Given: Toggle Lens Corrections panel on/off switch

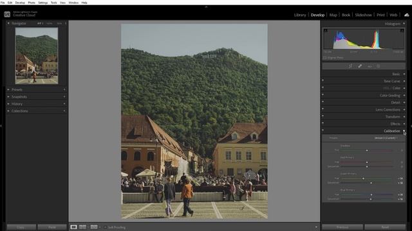Looking at the screenshot, I should coord(323,108).
